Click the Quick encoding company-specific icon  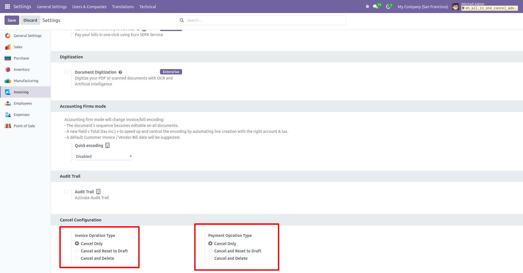(x=107, y=145)
